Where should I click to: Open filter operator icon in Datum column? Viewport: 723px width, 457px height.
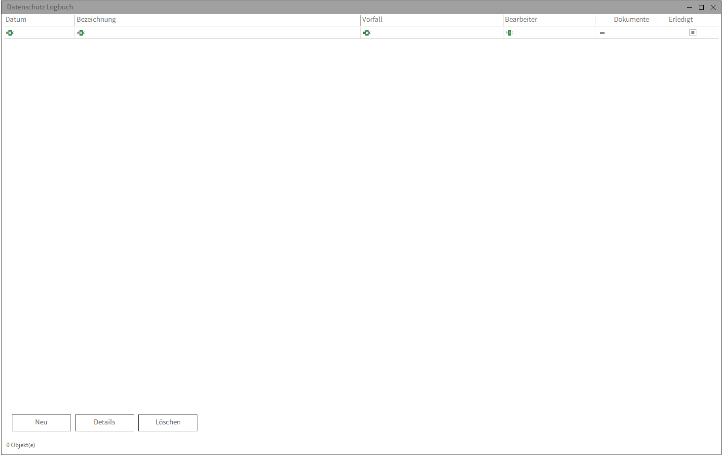(x=10, y=33)
